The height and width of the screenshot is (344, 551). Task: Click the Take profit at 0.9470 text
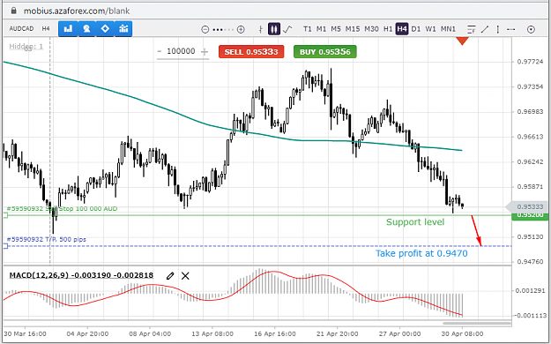click(x=421, y=253)
